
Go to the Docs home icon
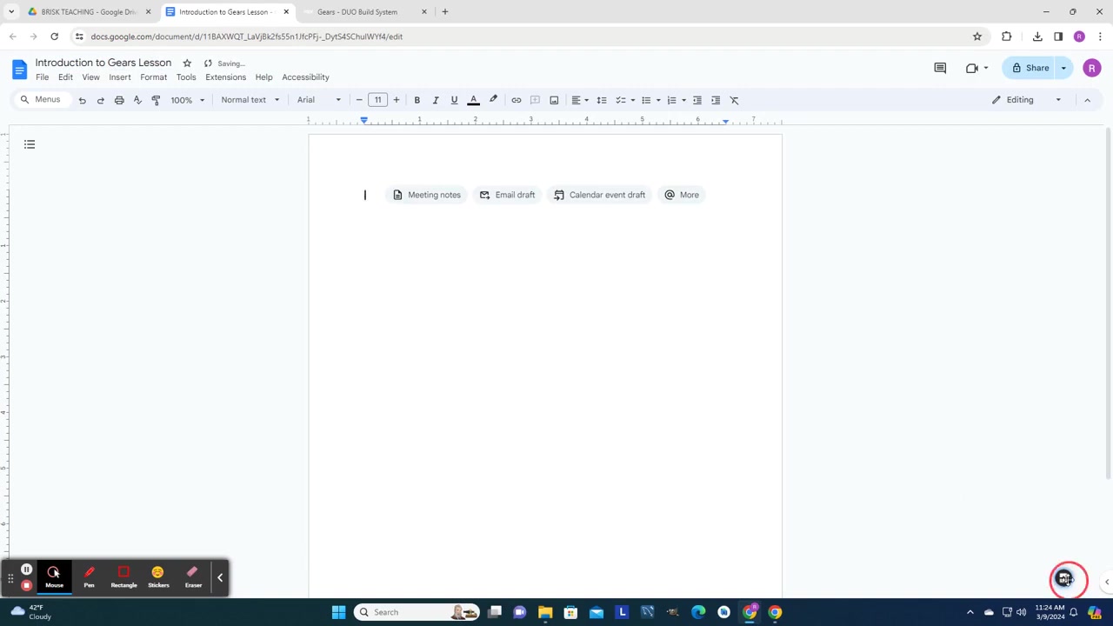coord(19,70)
